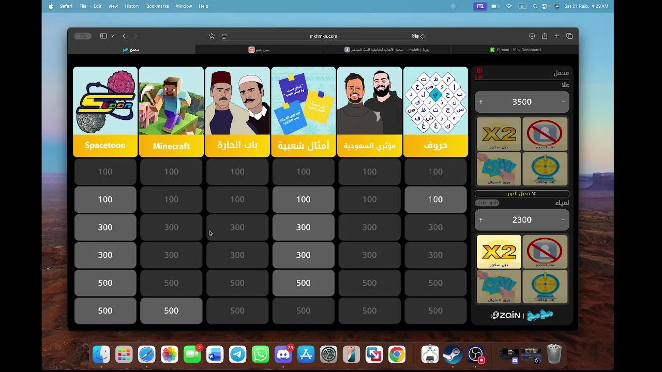Open Google Chrome from the Dock
The width and height of the screenshot is (662, 372).
coord(397,354)
